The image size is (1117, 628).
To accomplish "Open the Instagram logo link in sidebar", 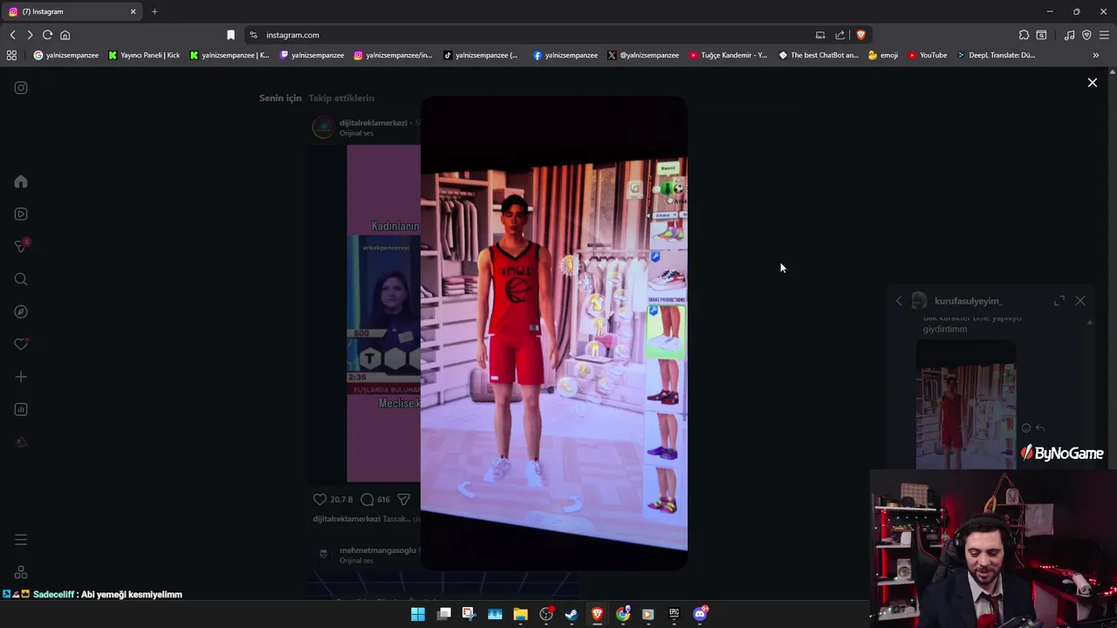I will click(21, 87).
